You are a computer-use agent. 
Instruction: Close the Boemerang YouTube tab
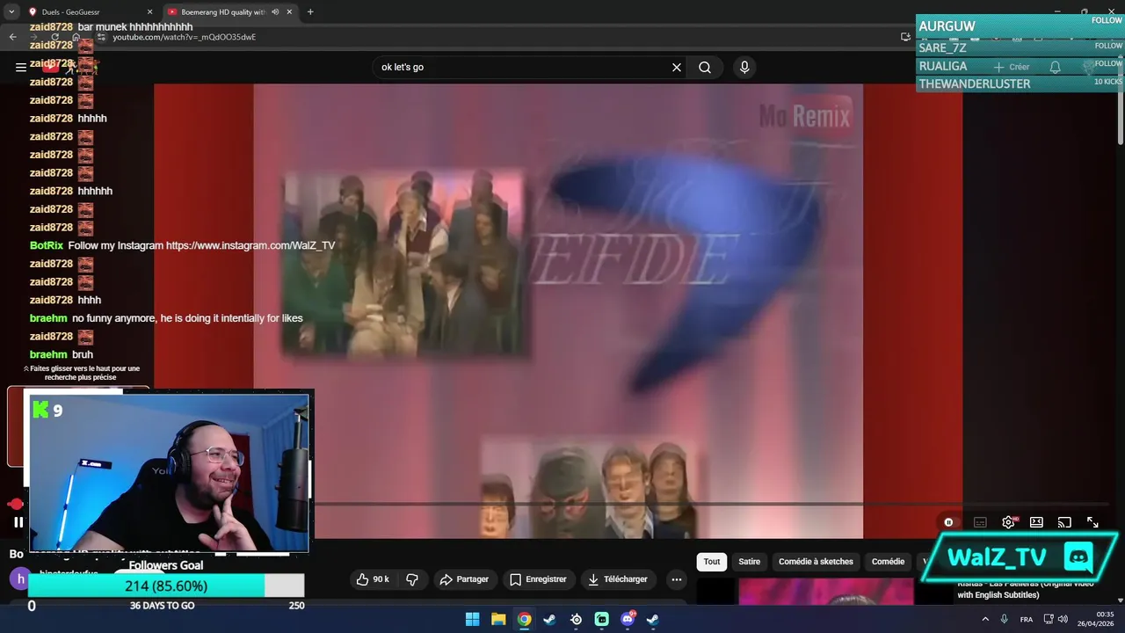tap(289, 12)
